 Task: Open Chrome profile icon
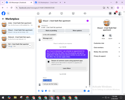pos(118,8)
